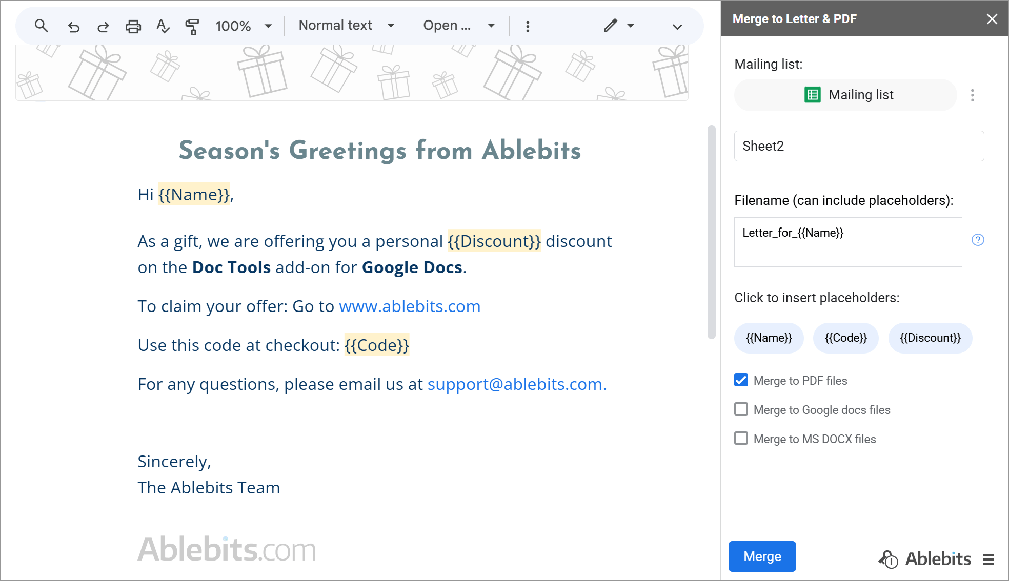Click the {{Discount}} placeholder in the letter
The image size is (1009, 581).
point(494,241)
